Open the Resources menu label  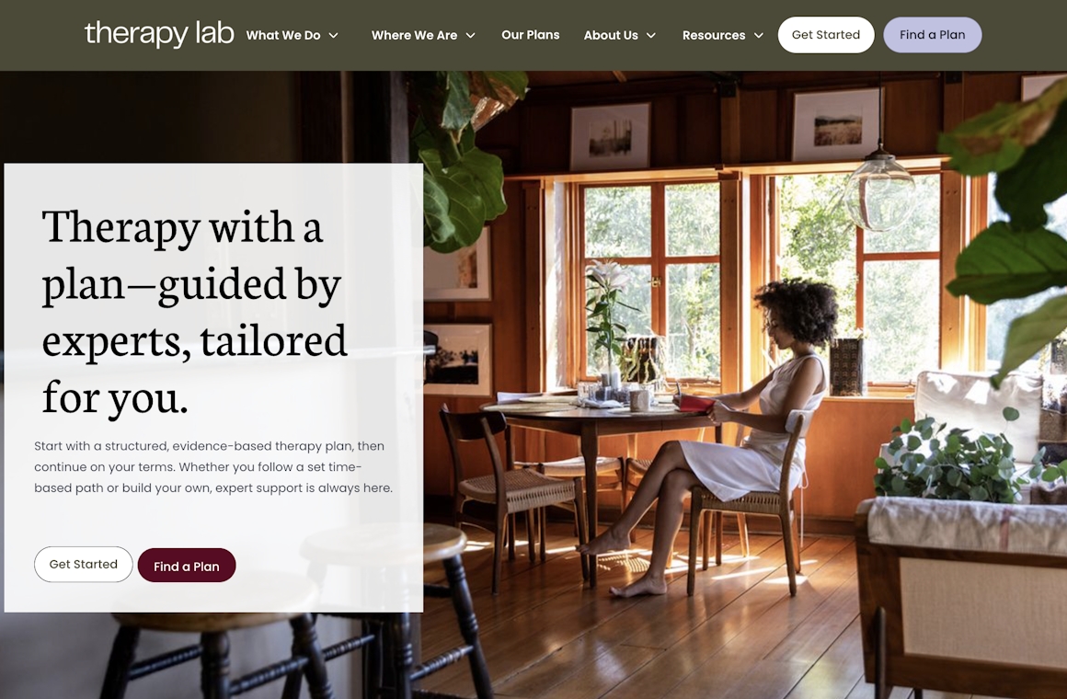tap(714, 35)
